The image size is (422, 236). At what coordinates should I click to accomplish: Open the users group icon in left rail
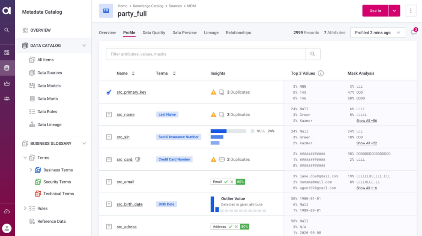point(7,98)
